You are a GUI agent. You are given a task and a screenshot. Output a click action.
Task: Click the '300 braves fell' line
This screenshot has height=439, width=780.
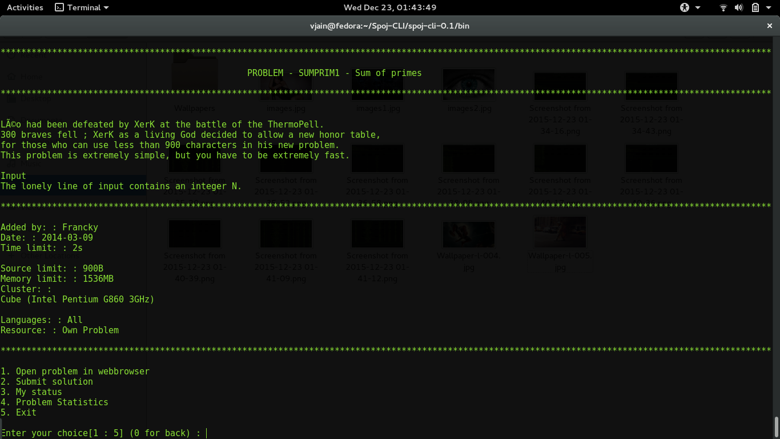(191, 135)
